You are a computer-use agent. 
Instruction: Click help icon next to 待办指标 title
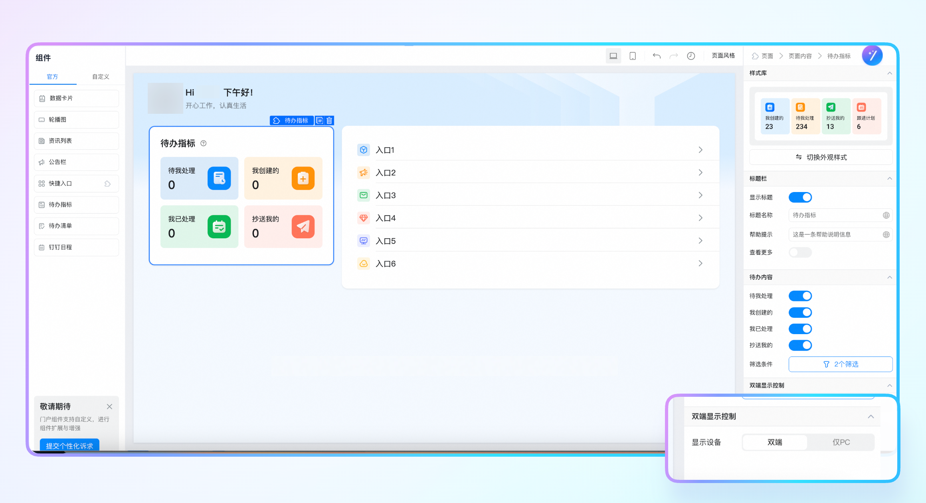204,143
